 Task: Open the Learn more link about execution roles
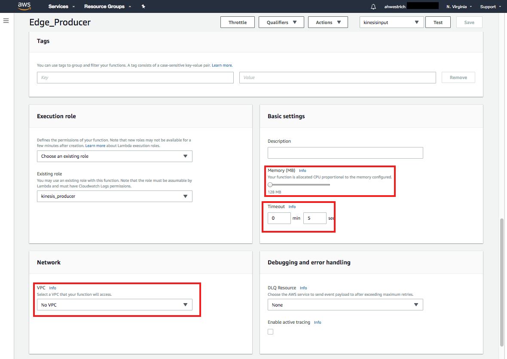[x=95, y=146]
